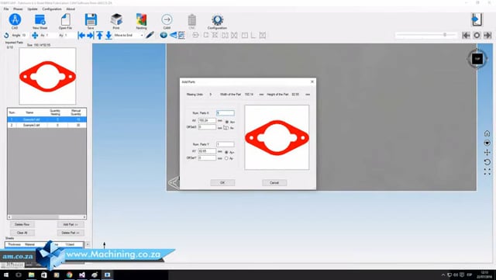This screenshot has height=280, width=496.
Task: Click the TOP view cube
Action: (477, 59)
